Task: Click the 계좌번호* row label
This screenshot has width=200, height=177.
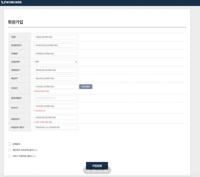Action: (x=15, y=70)
